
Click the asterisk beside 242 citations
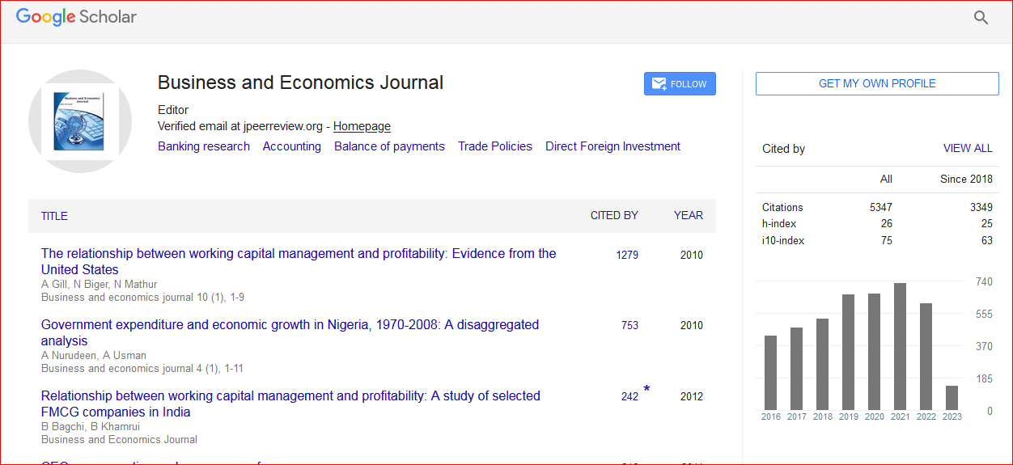[x=646, y=391]
